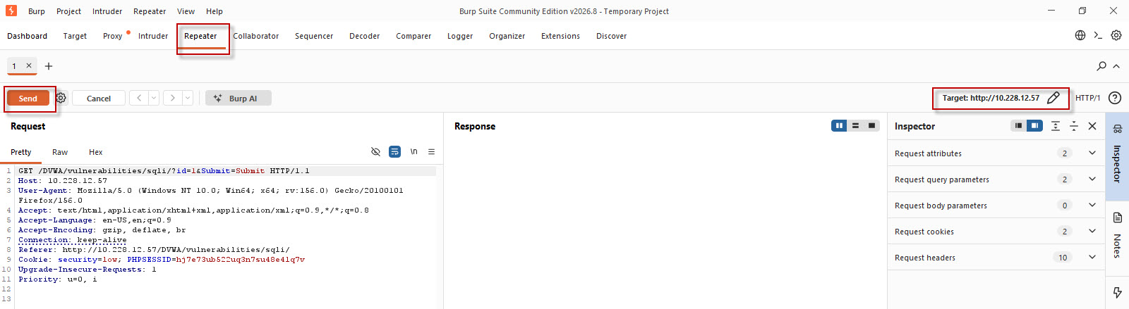Open Repeater help question mark icon
1129x309 pixels.
tap(1115, 98)
